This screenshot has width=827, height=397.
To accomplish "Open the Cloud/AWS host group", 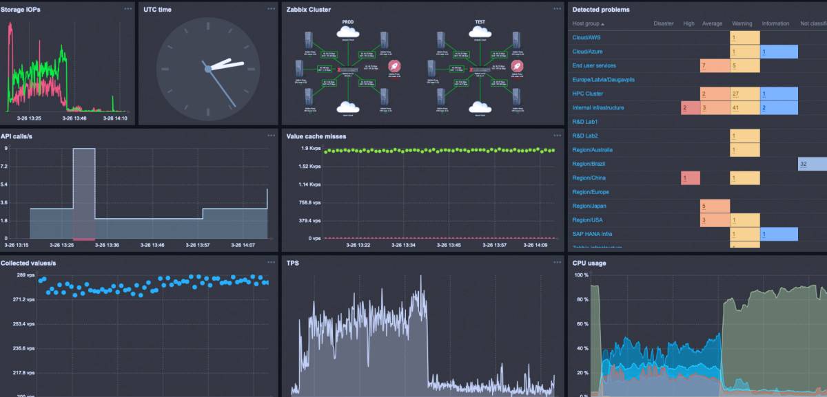I will point(586,37).
